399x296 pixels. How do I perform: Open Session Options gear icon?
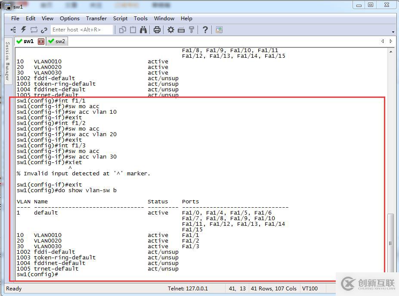(x=171, y=30)
